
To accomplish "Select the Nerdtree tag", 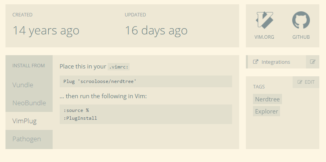I will tap(267, 99).
